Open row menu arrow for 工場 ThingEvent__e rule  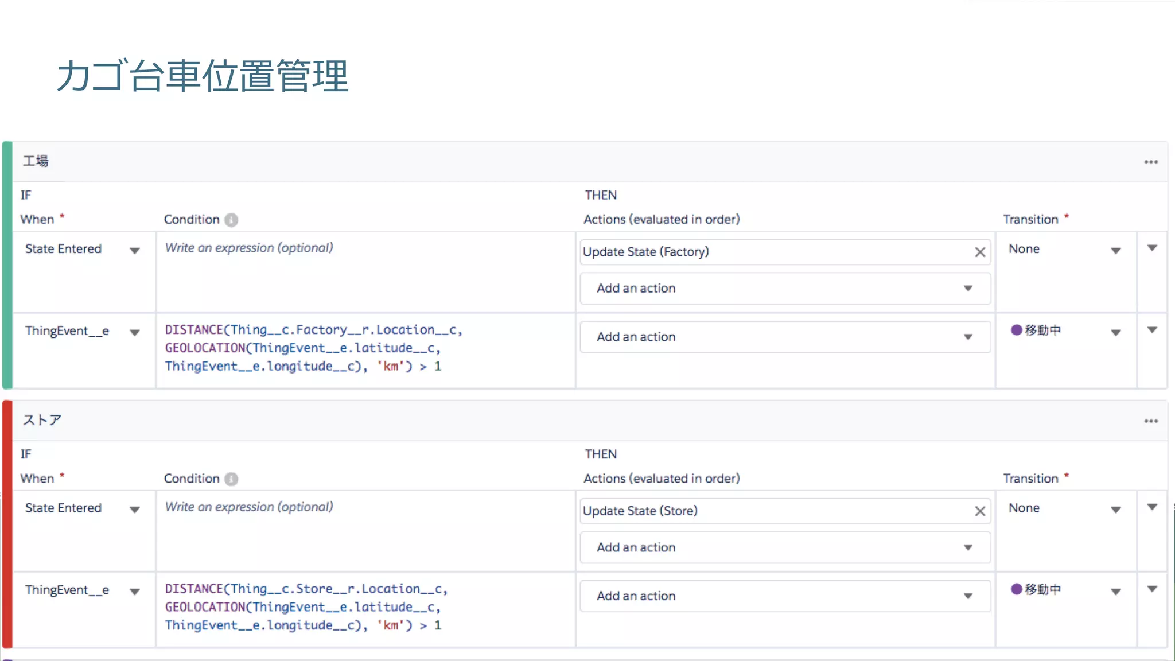coord(1152,330)
